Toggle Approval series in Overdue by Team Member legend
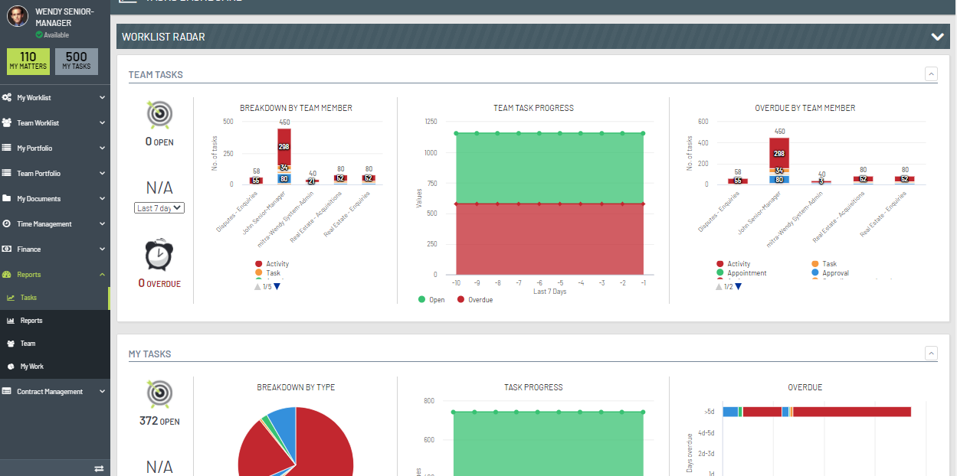This screenshot has width=957, height=476. 830,273
